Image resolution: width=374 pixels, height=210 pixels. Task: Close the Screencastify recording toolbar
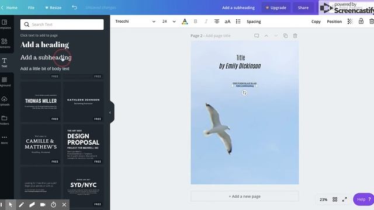click(x=64, y=205)
